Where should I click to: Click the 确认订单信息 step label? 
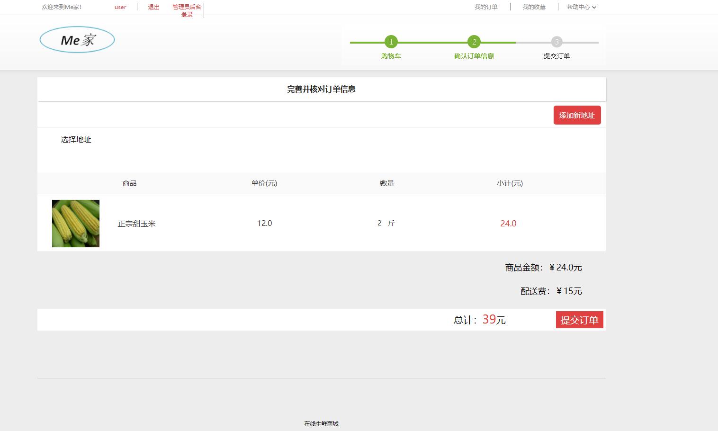pyautogui.click(x=474, y=56)
